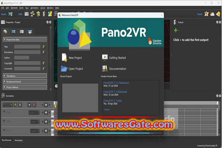The width and height of the screenshot is (222, 148).
Task: Close the Welcome to Pano2VR dialog
Action: click(162, 15)
